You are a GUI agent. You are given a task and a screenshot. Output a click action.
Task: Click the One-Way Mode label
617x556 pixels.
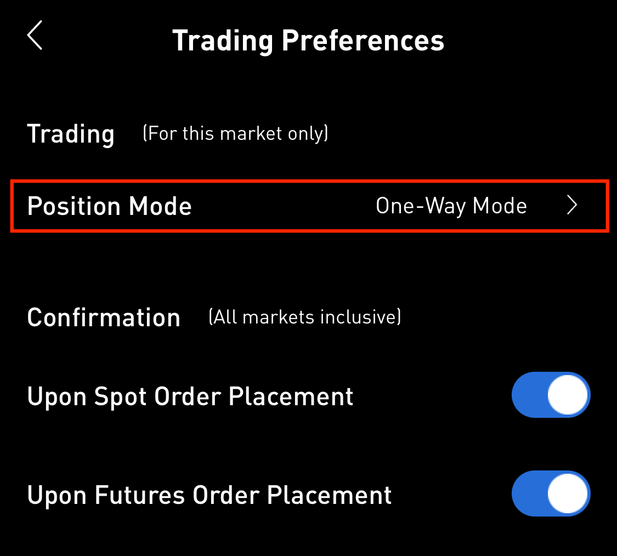tap(451, 206)
